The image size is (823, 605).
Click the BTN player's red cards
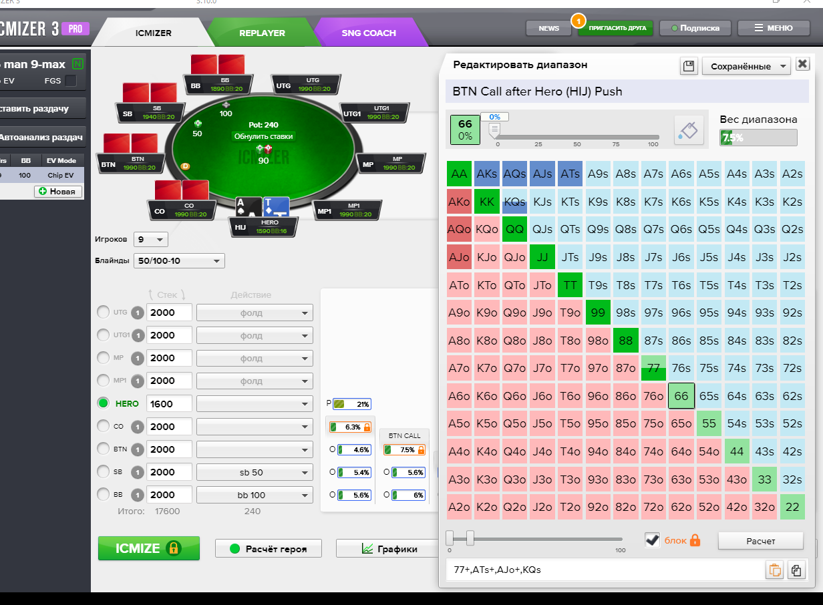130,144
